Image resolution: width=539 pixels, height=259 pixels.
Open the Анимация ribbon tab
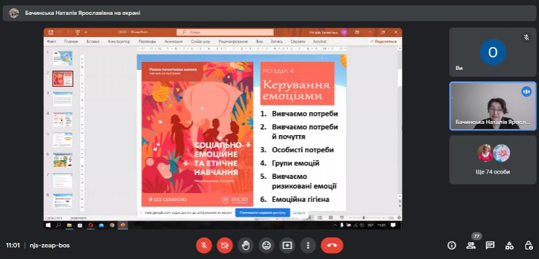[173, 42]
